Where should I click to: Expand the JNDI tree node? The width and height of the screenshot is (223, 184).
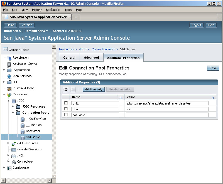(8, 155)
